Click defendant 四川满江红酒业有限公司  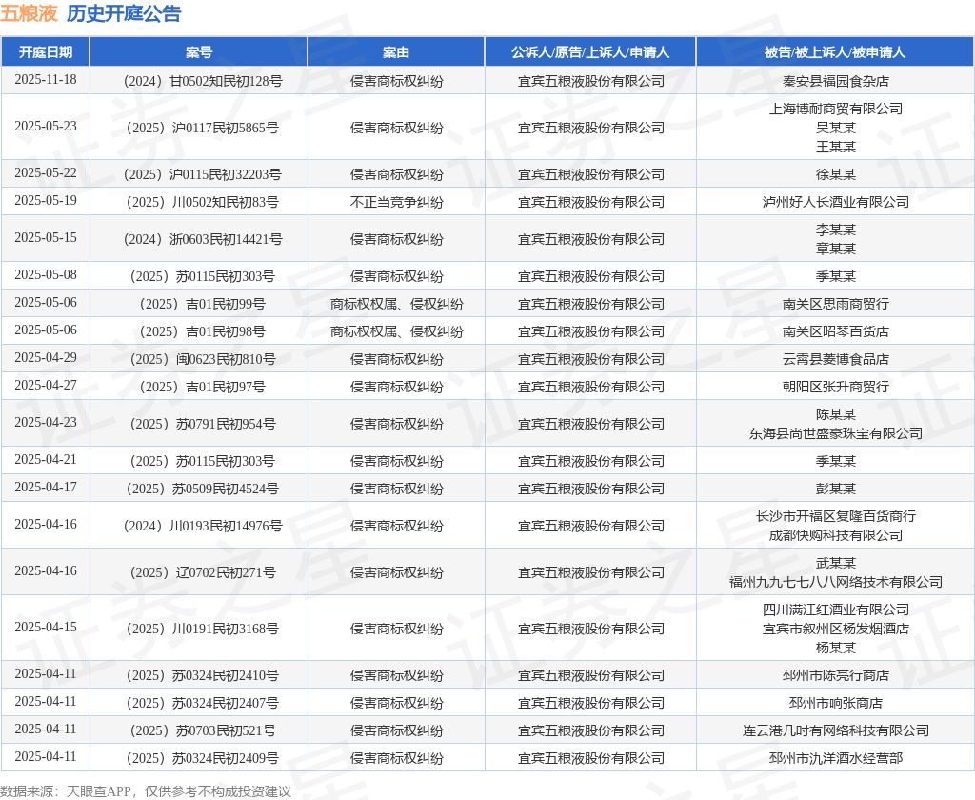[x=836, y=610]
